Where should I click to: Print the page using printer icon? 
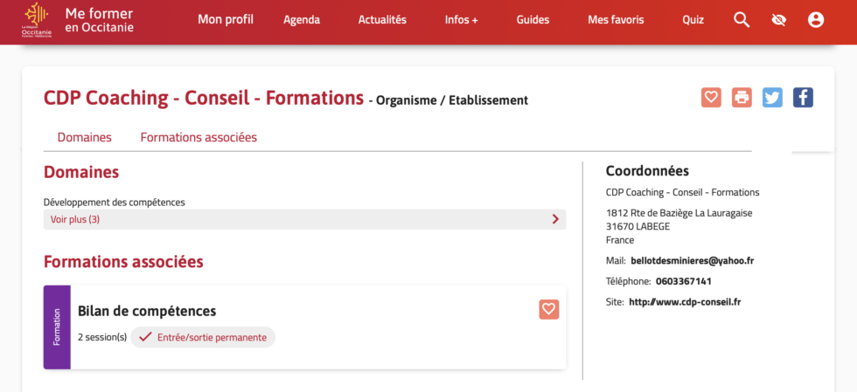coord(742,98)
